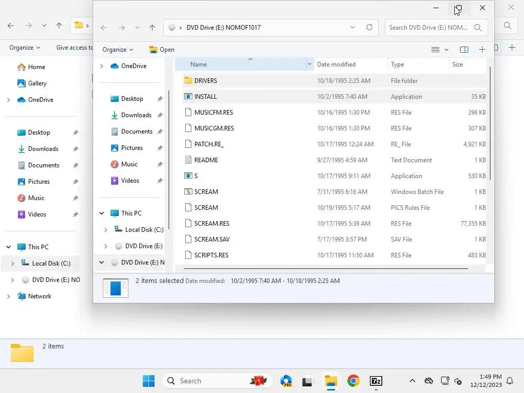Image resolution: width=524 pixels, height=393 pixels.
Task: Select the README text document
Action: [x=334, y=160]
